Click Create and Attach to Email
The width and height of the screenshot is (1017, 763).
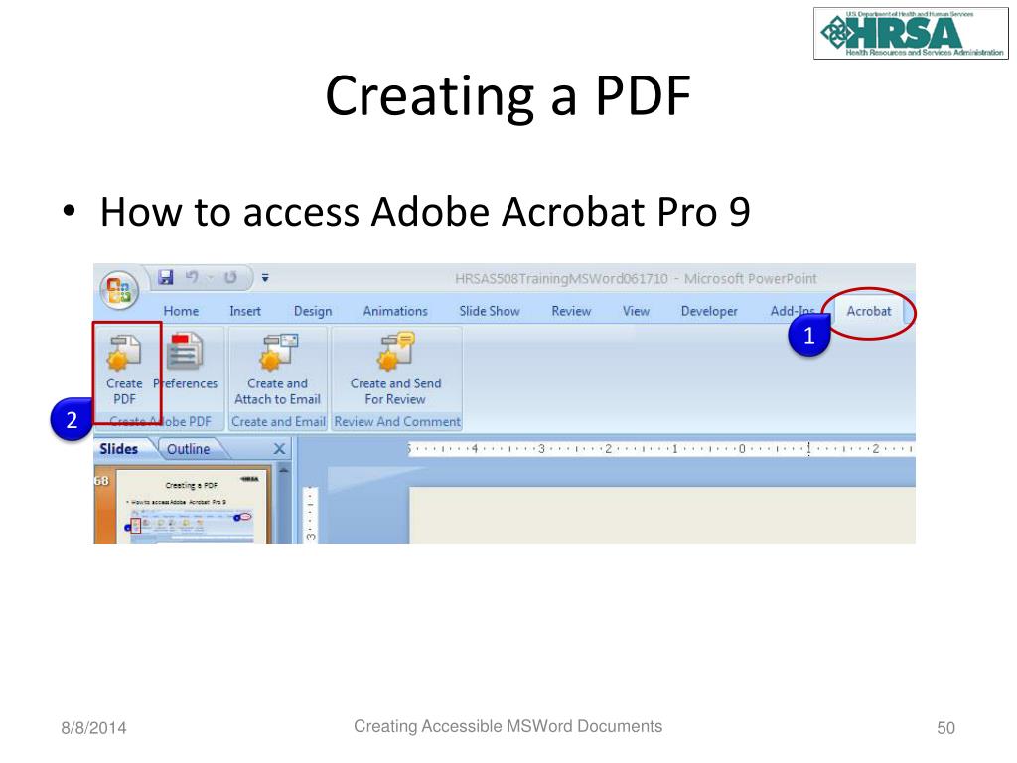(278, 370)
